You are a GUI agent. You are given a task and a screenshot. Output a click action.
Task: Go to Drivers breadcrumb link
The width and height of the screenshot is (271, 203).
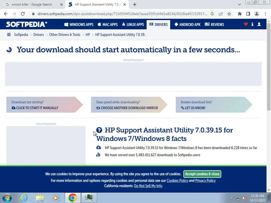pos(39,35)
